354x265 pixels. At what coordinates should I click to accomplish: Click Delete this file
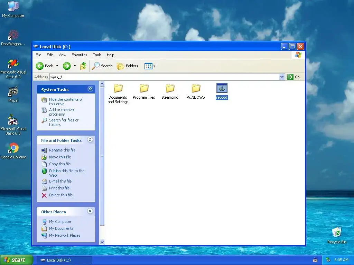(61, 195)
